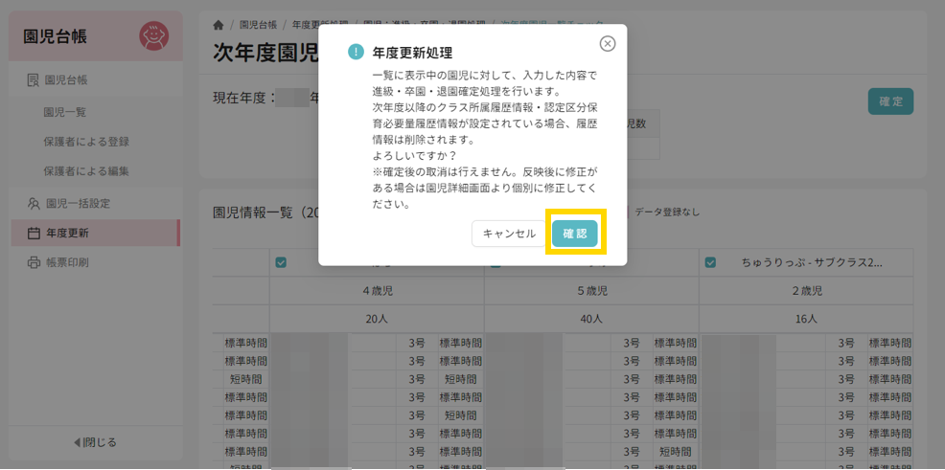
Task: Click the home icon in the breadcrumb
Action: click(x=219, y=25)
